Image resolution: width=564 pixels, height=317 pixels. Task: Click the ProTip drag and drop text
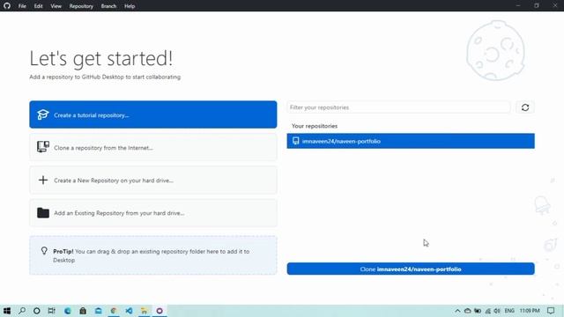151,255
